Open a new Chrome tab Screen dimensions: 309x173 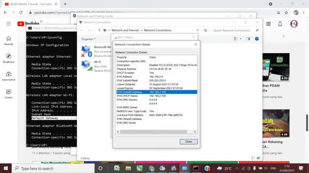(x=65, y=4)
